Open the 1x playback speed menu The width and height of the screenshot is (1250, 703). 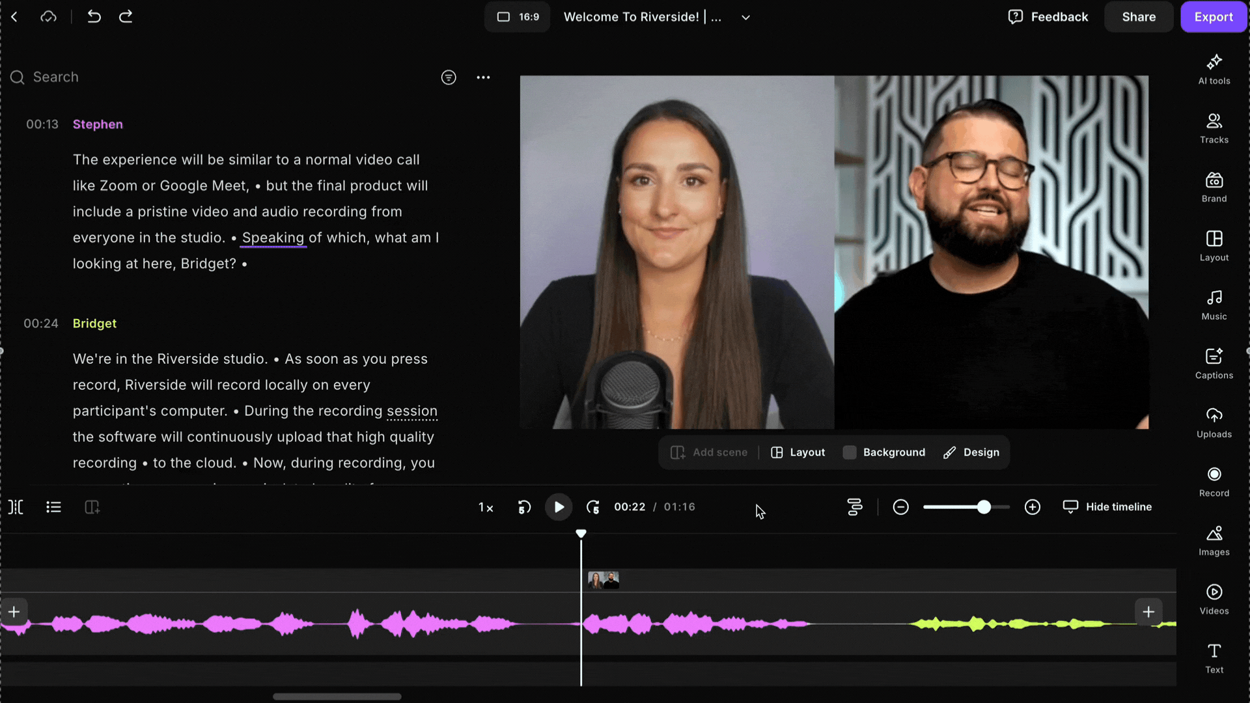pos(486,508)
